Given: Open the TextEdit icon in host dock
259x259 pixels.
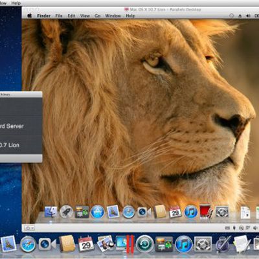Looking at the screenshot, I should click(242, 244).
